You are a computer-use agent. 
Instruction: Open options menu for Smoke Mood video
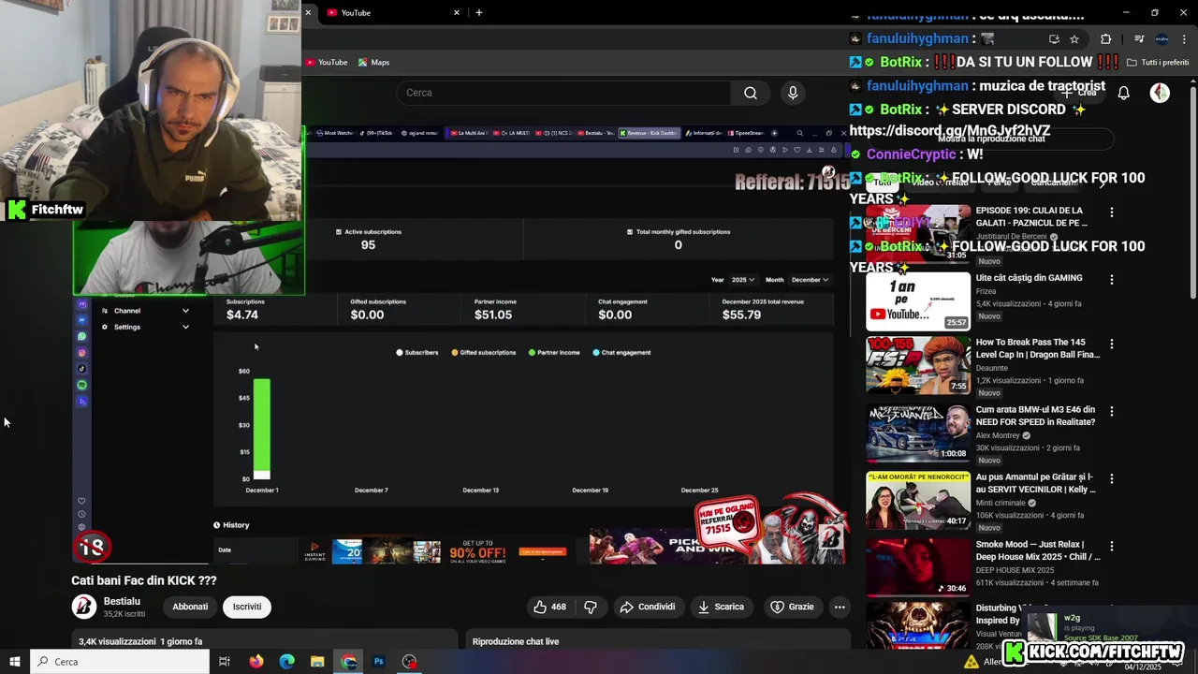click(1112, 546)
